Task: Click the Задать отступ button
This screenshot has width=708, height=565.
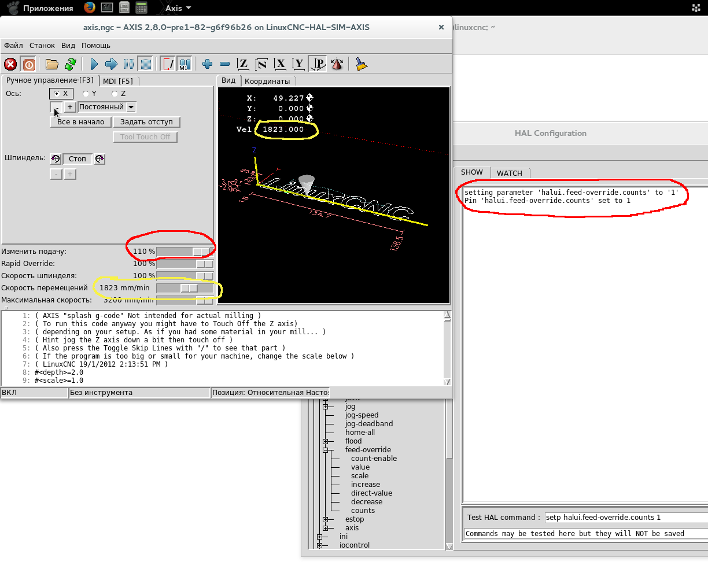Action: tap(147, 122)
